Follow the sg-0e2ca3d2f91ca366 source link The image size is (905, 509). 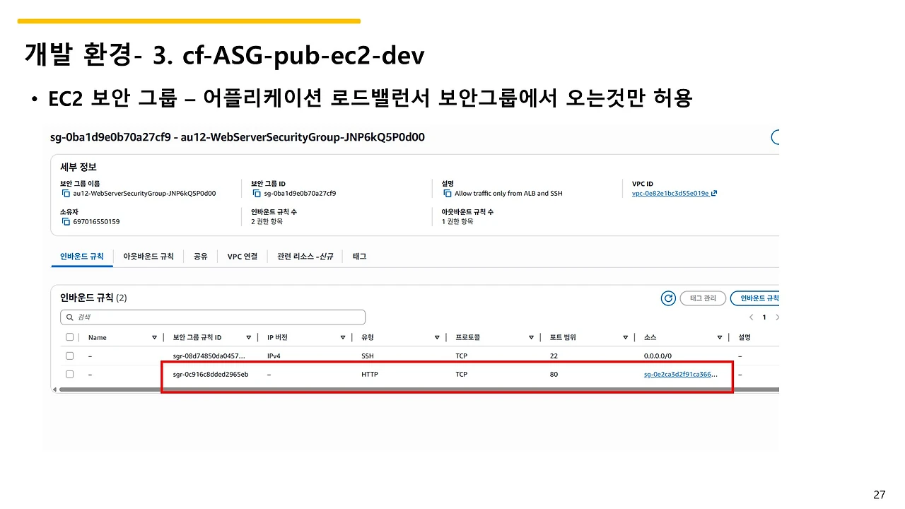click(681, 374)
